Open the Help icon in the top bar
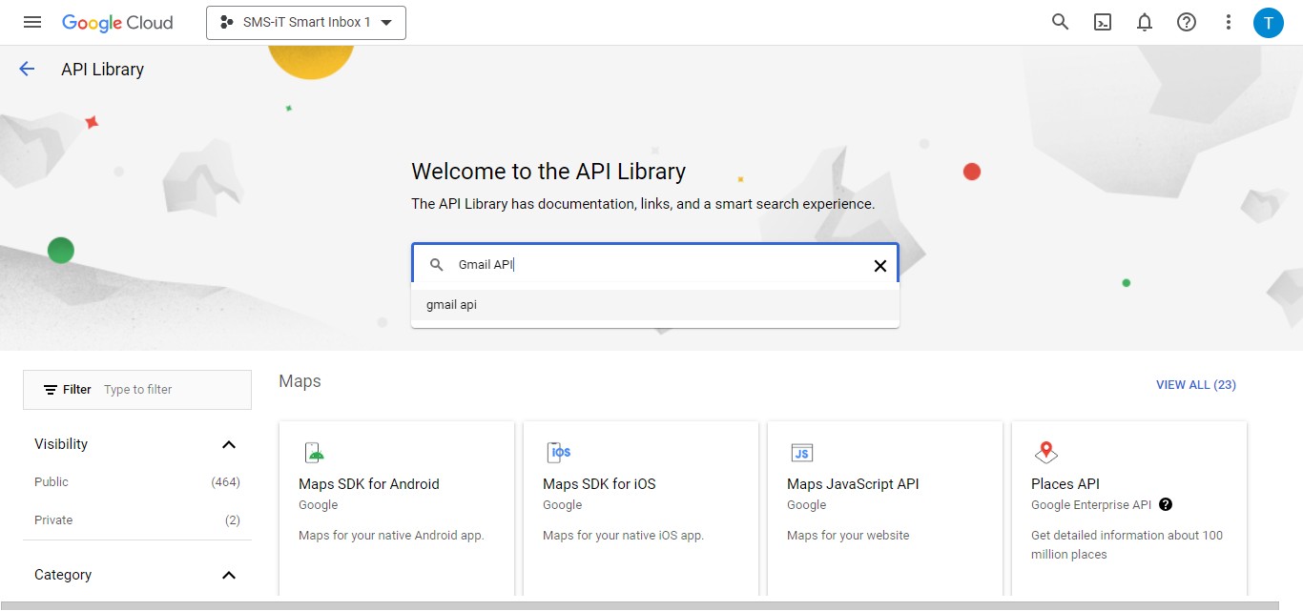The height and width of the screenshot is (611, 1303). [x=1186, y=21]
